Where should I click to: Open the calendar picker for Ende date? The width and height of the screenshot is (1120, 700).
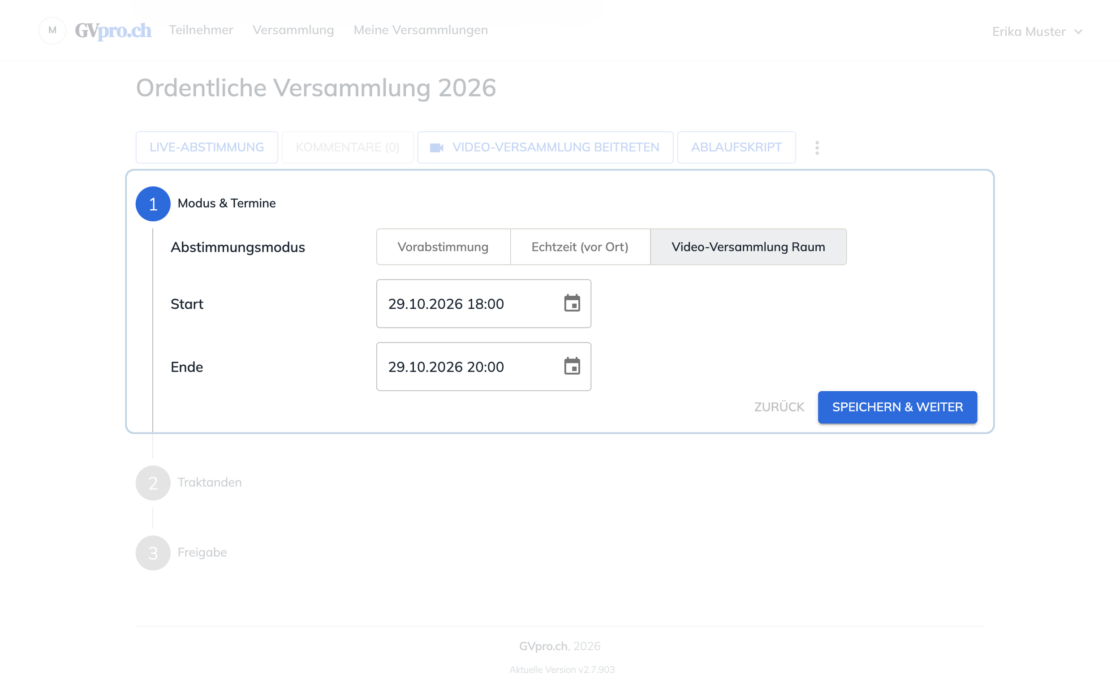572,366
